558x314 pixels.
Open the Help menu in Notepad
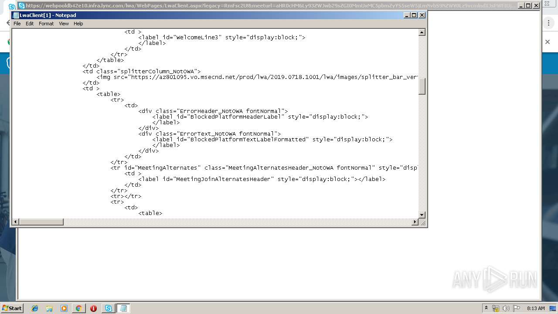click(78, 24)
